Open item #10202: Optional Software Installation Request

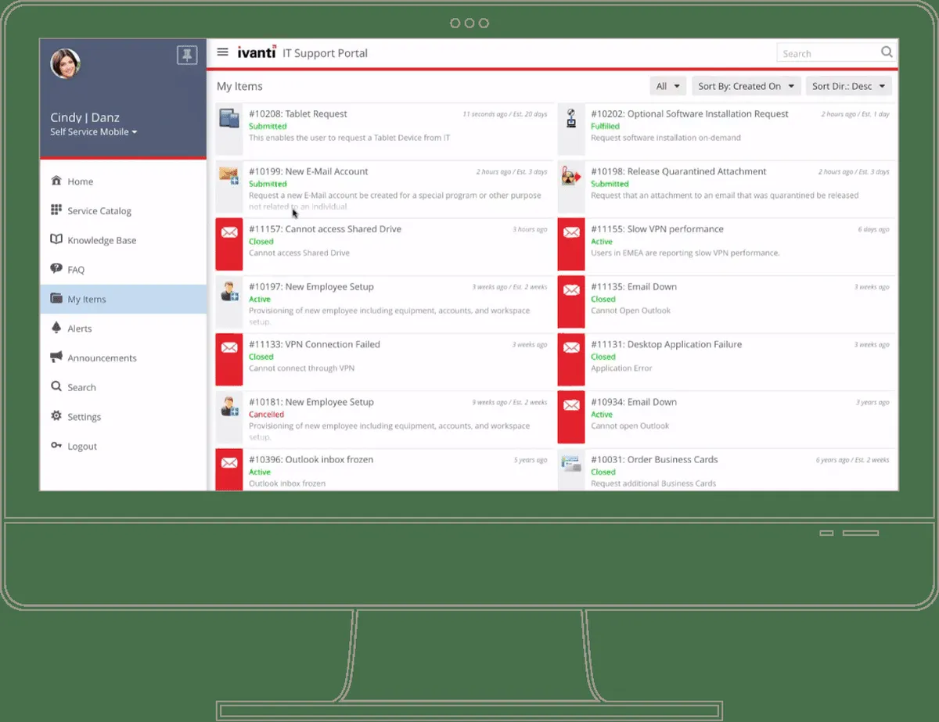click(x=689, y=114)
